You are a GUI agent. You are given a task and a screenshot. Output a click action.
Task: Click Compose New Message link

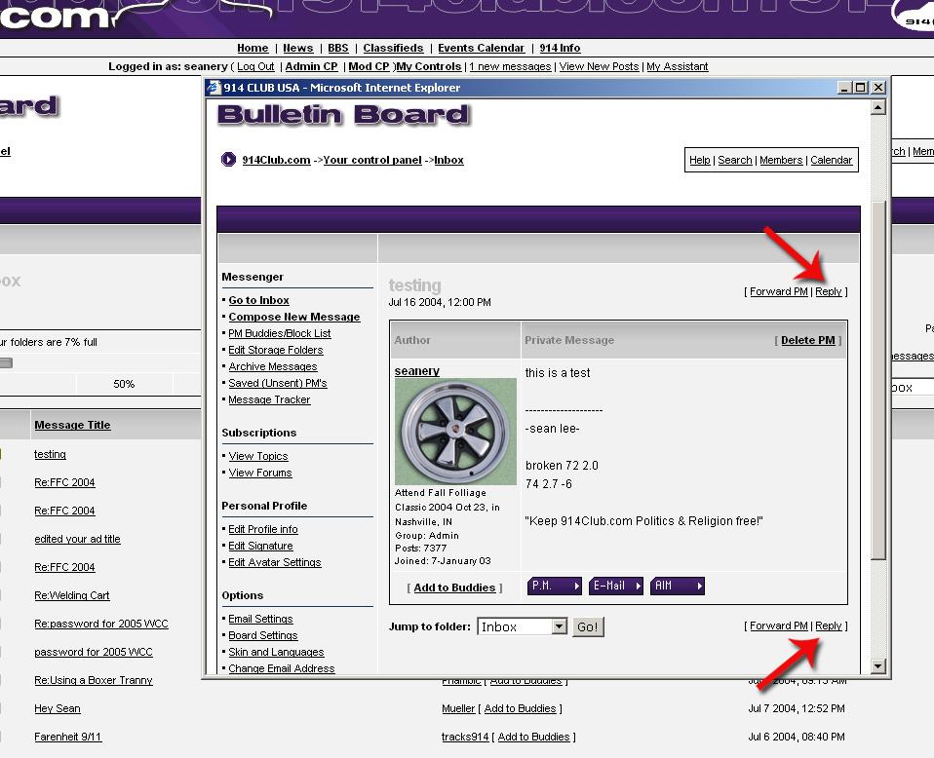coord(294,318)
